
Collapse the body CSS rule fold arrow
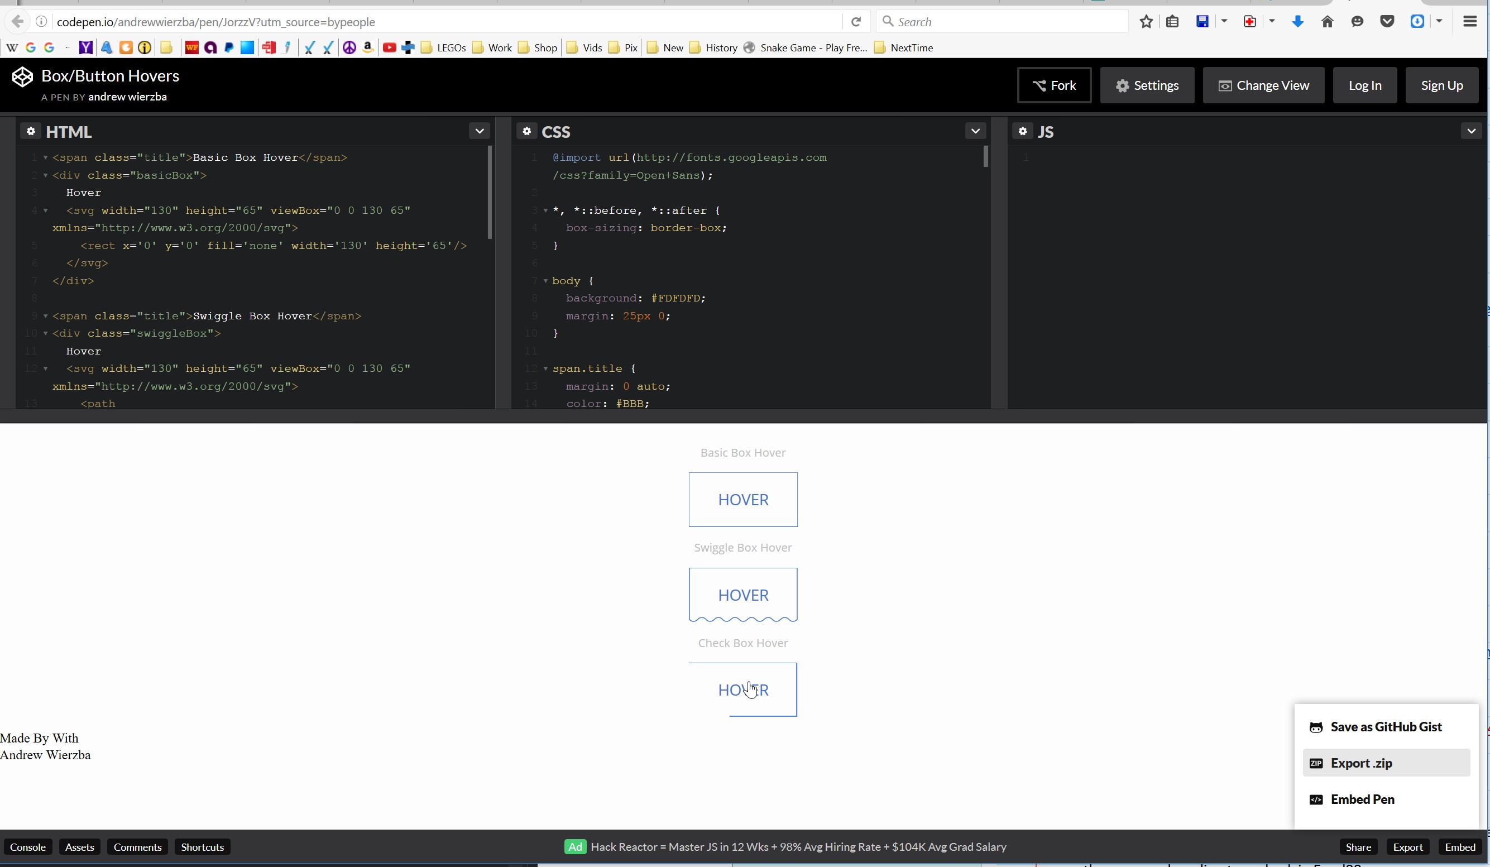click(x=545, y=281)
